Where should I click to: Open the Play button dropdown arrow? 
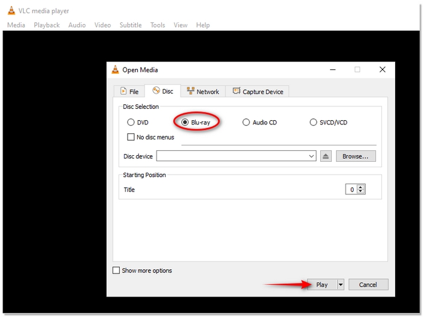click(341, 285)
